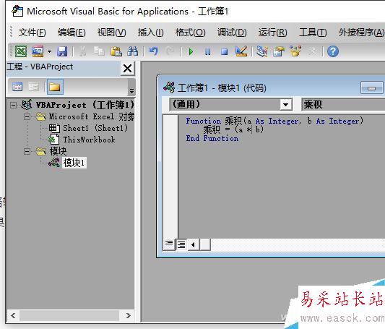Select Sheet1 (Sheet1) in project tree
The width and height of the screenshot is (385, 329).
point(95,128)
